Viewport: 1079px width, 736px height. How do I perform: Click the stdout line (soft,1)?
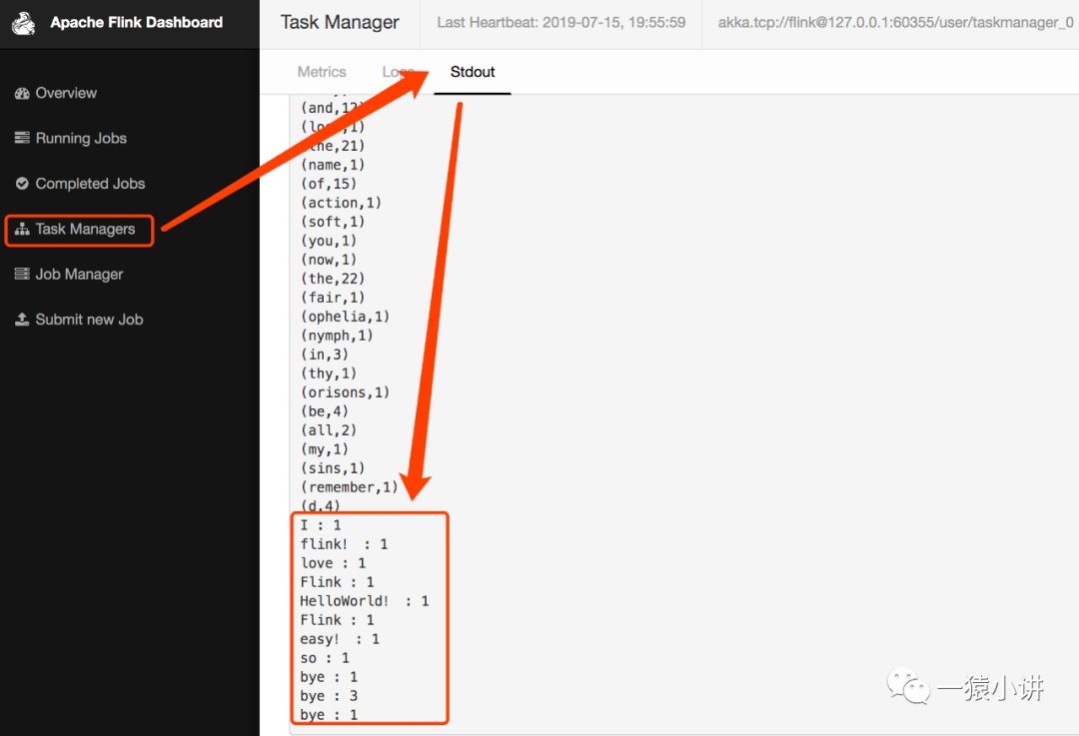point(333,222)
